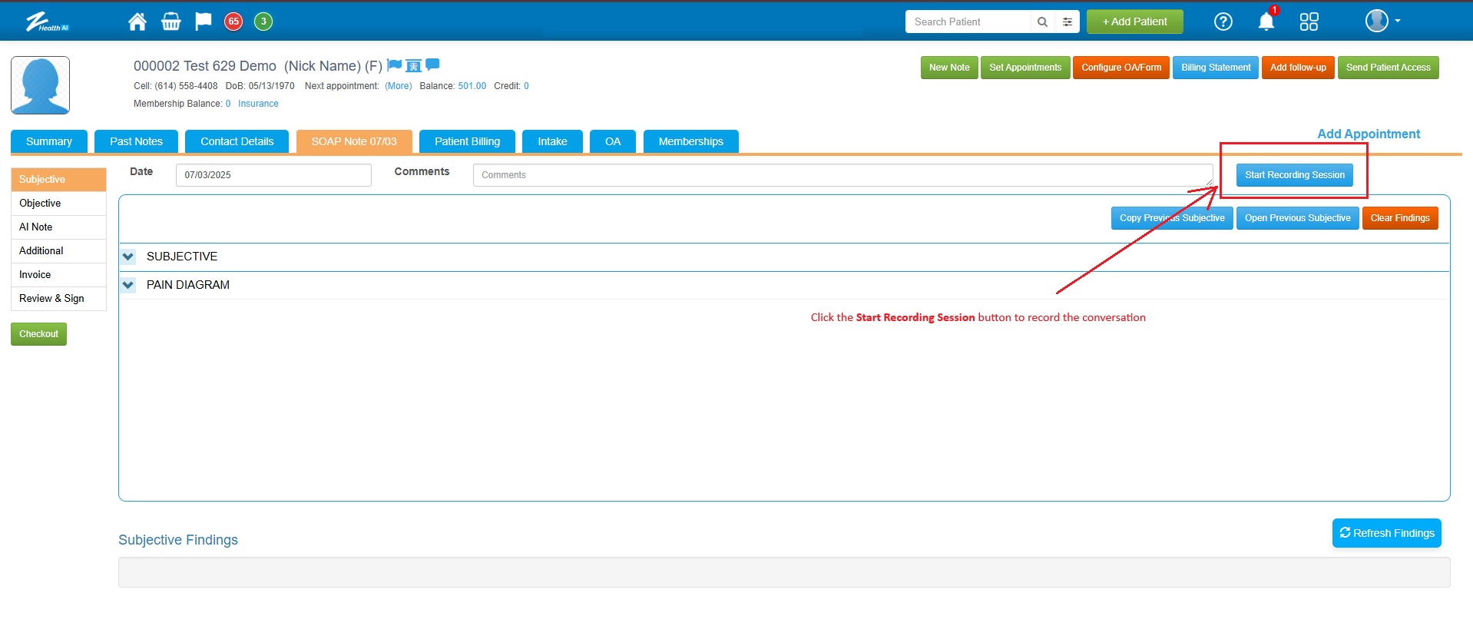Open the shopping basket icon

170,22
